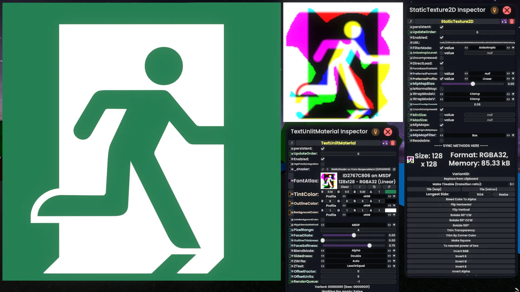This screenshot has height=292, width=520.
Task: Open the PreferredFormat dropdown triangle
Action: (513, 74)
